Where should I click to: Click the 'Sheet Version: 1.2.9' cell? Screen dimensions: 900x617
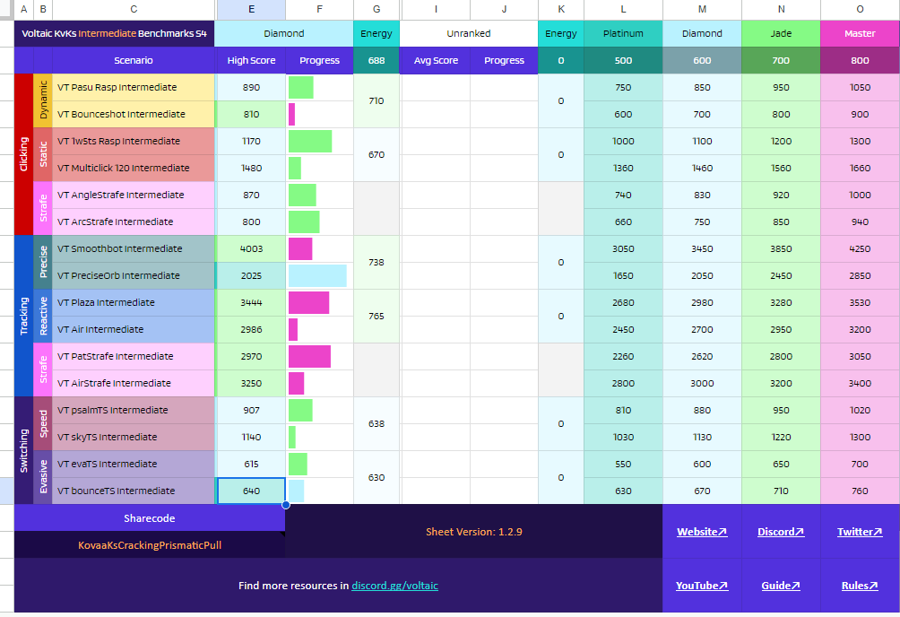473,532
